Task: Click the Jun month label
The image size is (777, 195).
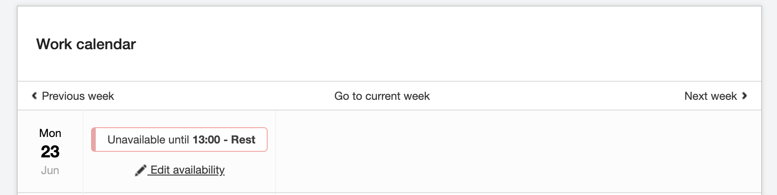Action: click(50, 170)
